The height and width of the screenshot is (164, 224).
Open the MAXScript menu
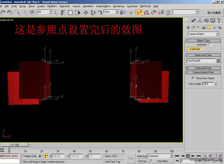[146, 6]
